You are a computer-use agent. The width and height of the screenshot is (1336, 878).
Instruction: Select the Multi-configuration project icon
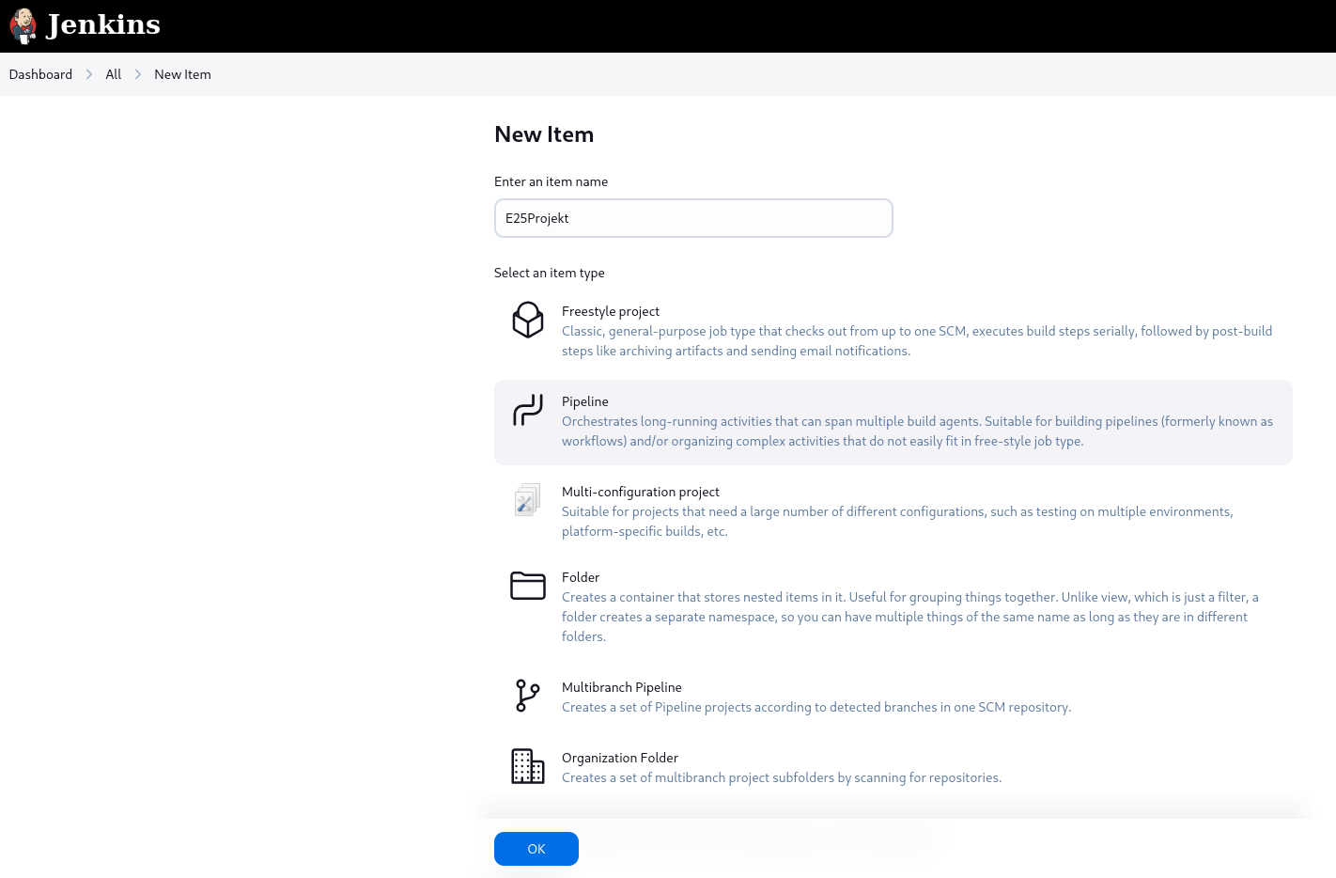(528, 499)
